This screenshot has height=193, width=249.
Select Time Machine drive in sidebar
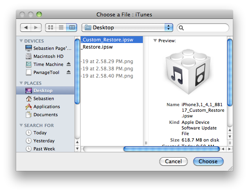click(x=45, y=64)
